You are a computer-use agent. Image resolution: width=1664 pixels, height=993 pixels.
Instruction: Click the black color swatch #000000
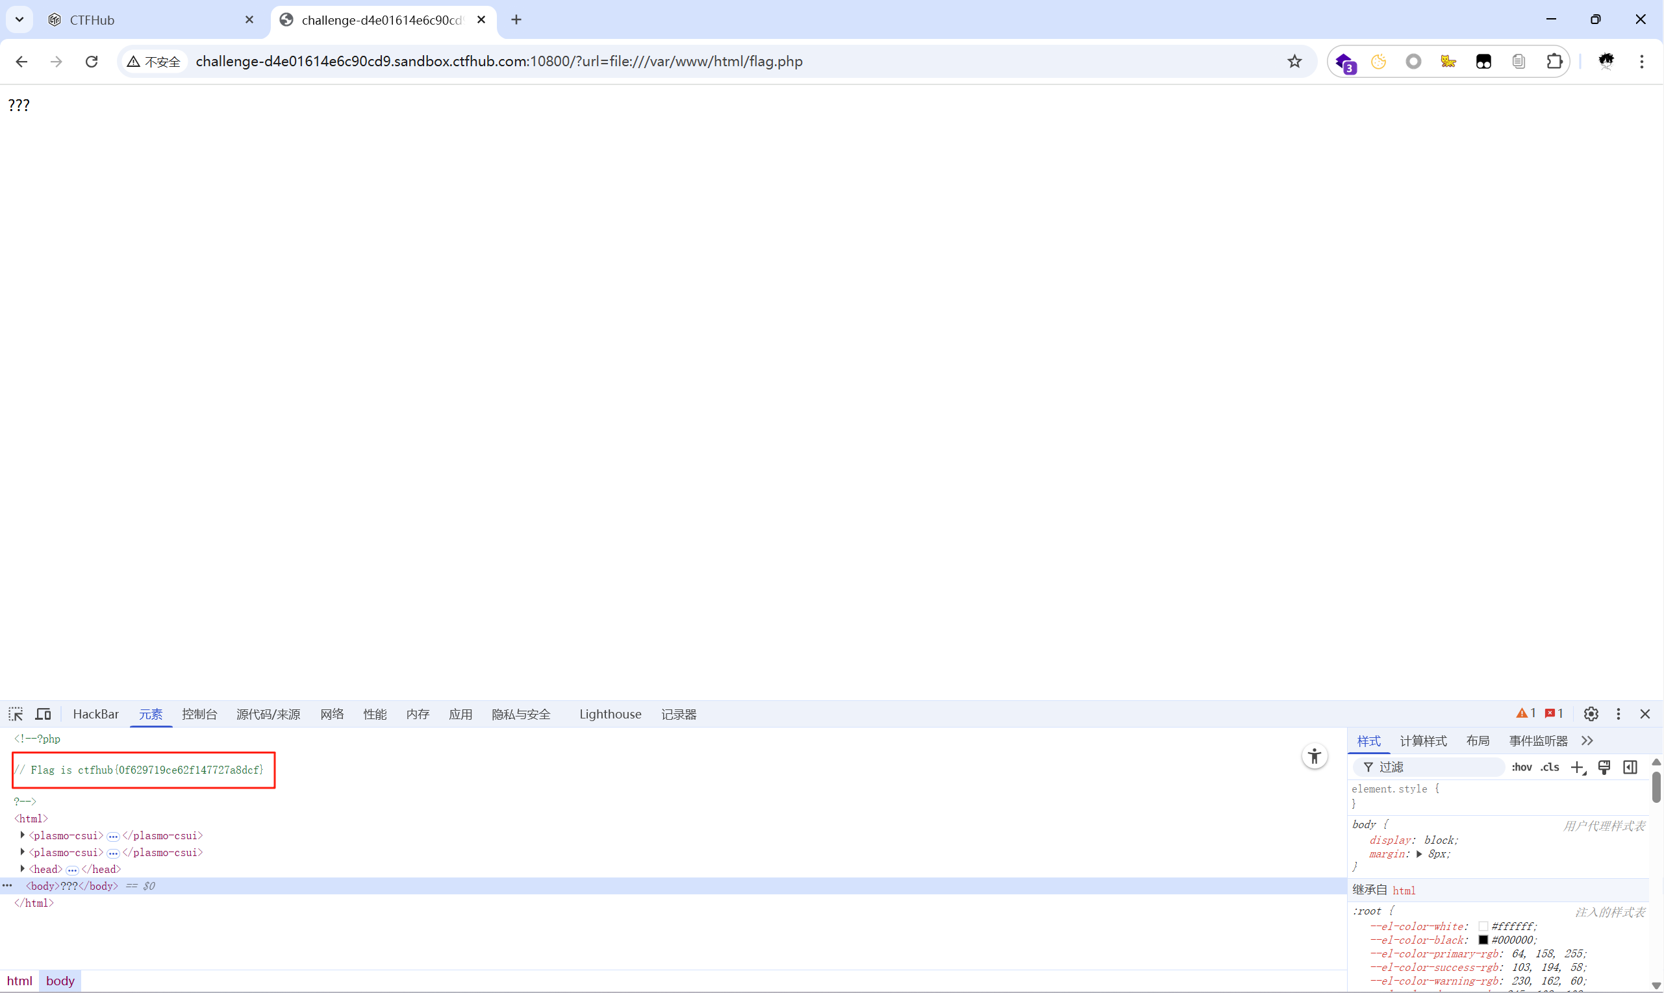coord(1483,940)
